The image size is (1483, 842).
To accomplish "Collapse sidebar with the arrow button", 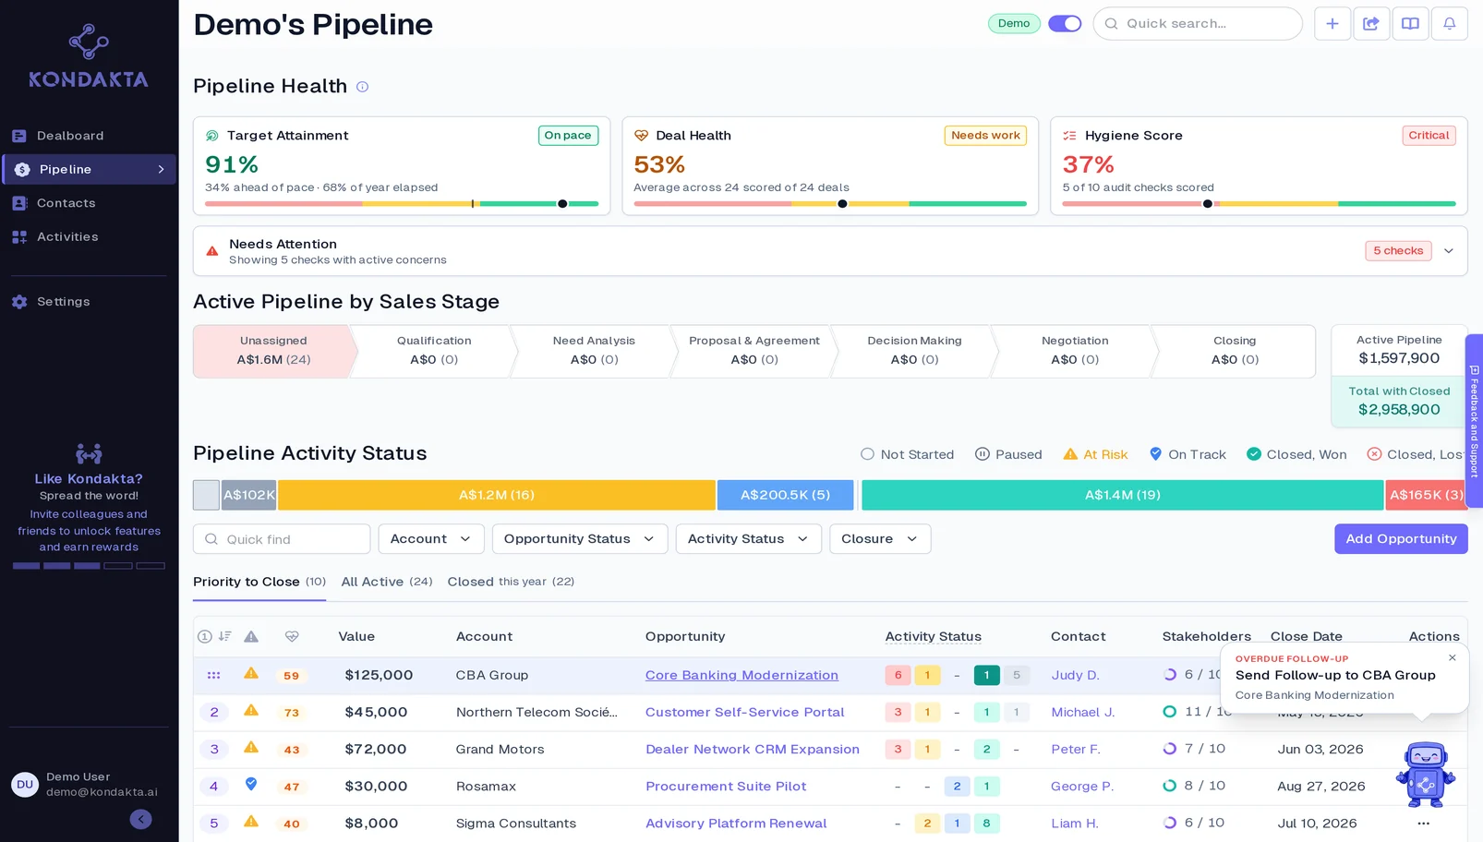I will (140, 819).
